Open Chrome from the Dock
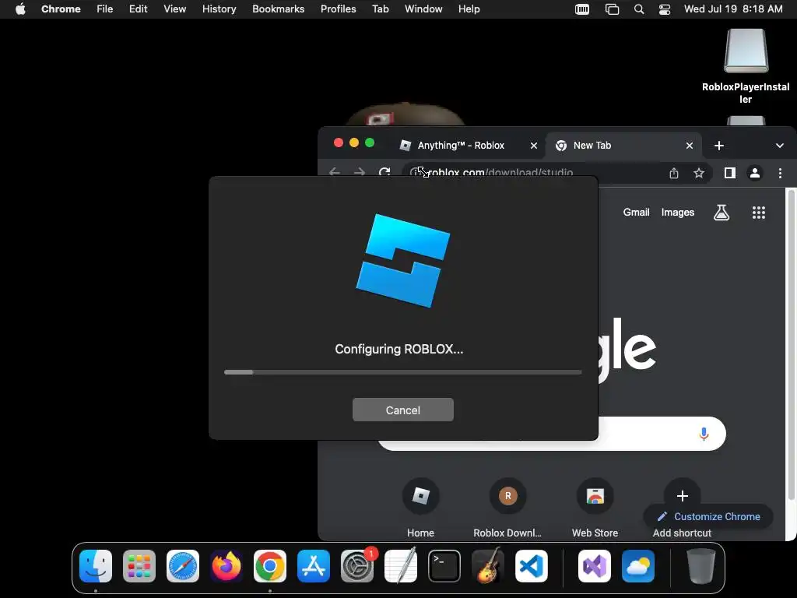Viewport: 797px width, 598px height. (x=270, y=566)
